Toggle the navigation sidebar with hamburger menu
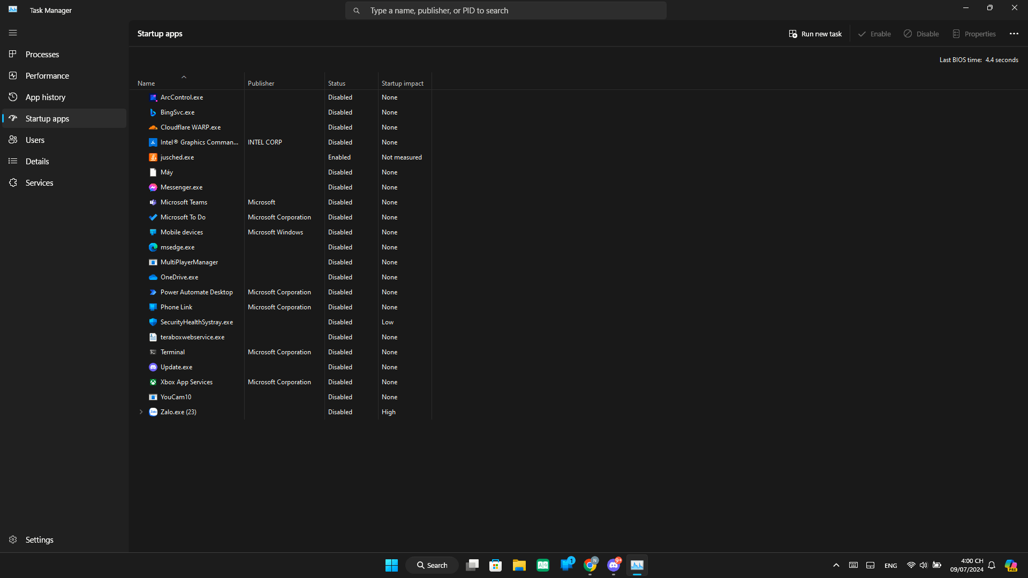This screenshot has width=1028, height=578. point(13,33)
